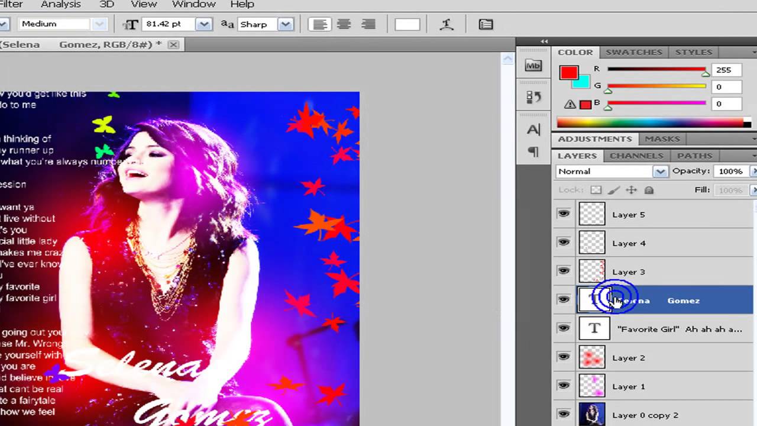Click the out-of-gamut warning triangle

[x=570, y=104]
